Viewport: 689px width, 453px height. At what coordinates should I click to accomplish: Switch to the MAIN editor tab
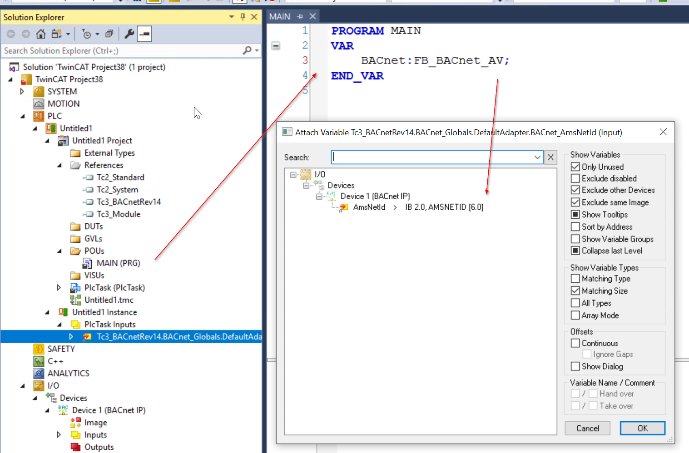click(279, 16)
